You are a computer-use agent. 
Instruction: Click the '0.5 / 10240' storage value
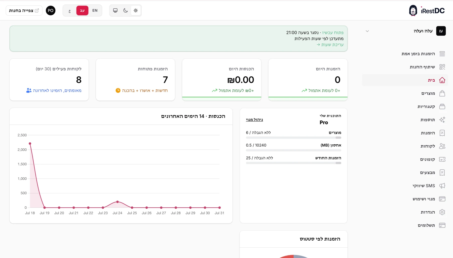click(256, 145)
